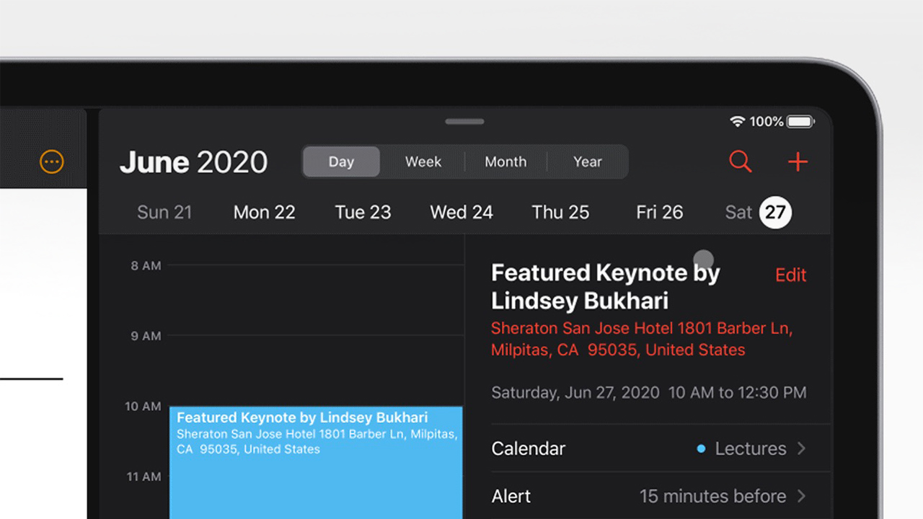Viewport: 923px width, 519px height.
Task: Tap the Wi-Fi status icon
Action: 737,122
